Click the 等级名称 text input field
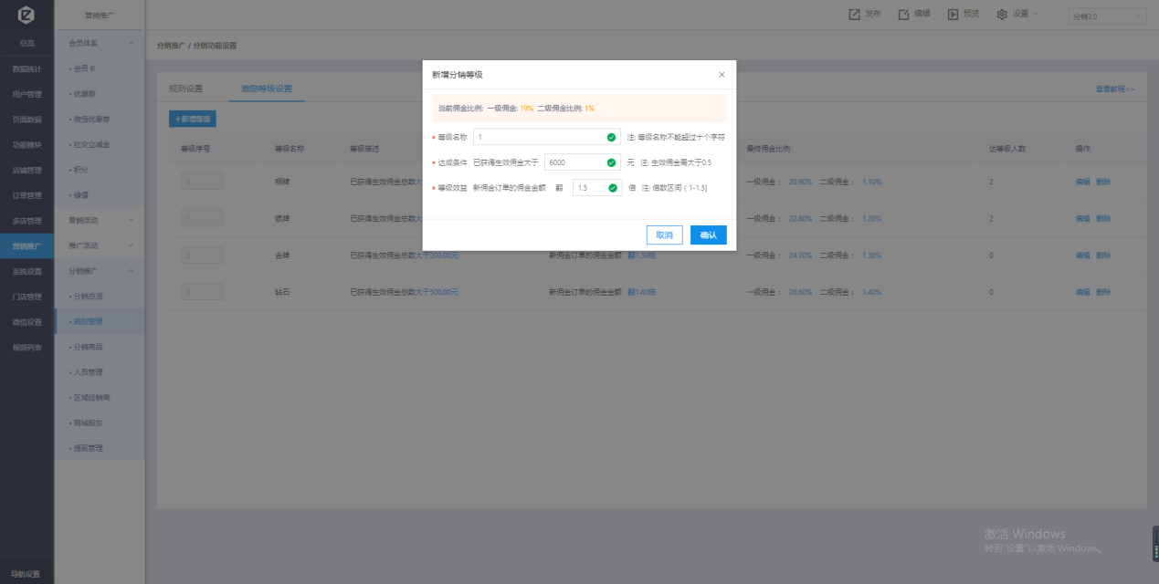 click(x=539, y=137)
